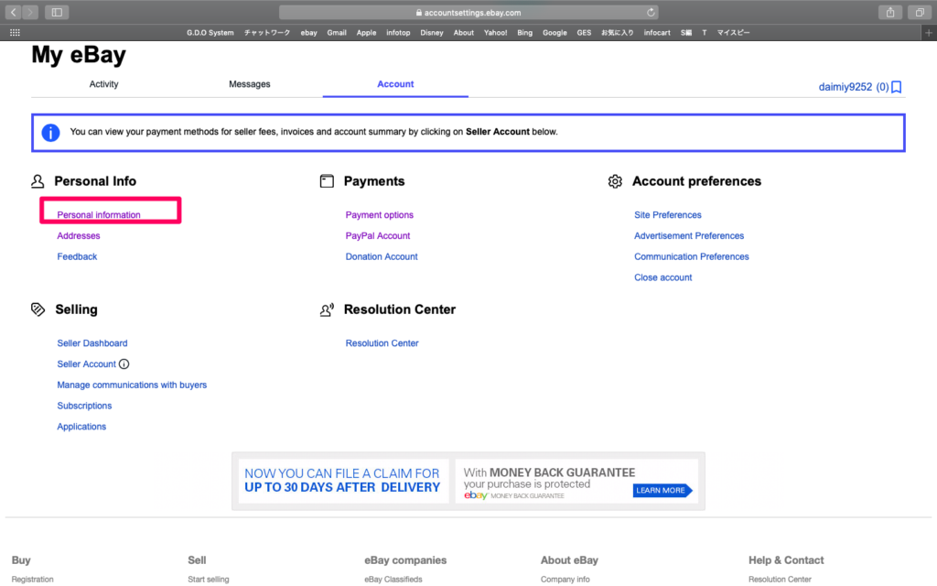
Task: Open Gmail bookmark in favorites bar
Action: pyautogui.click(x=337, y=33)
